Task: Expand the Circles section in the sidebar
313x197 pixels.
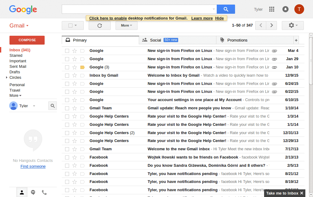Action: pyautogui.click(x=7, y=77)
